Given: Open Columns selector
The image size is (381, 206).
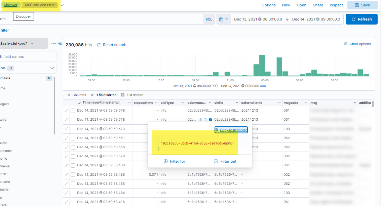Looking at the screenshot, I should coord(77,95).
